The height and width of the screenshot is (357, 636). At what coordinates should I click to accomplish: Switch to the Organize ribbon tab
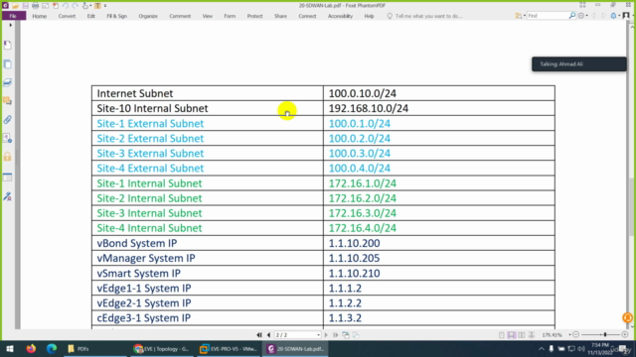click(148, 16)
